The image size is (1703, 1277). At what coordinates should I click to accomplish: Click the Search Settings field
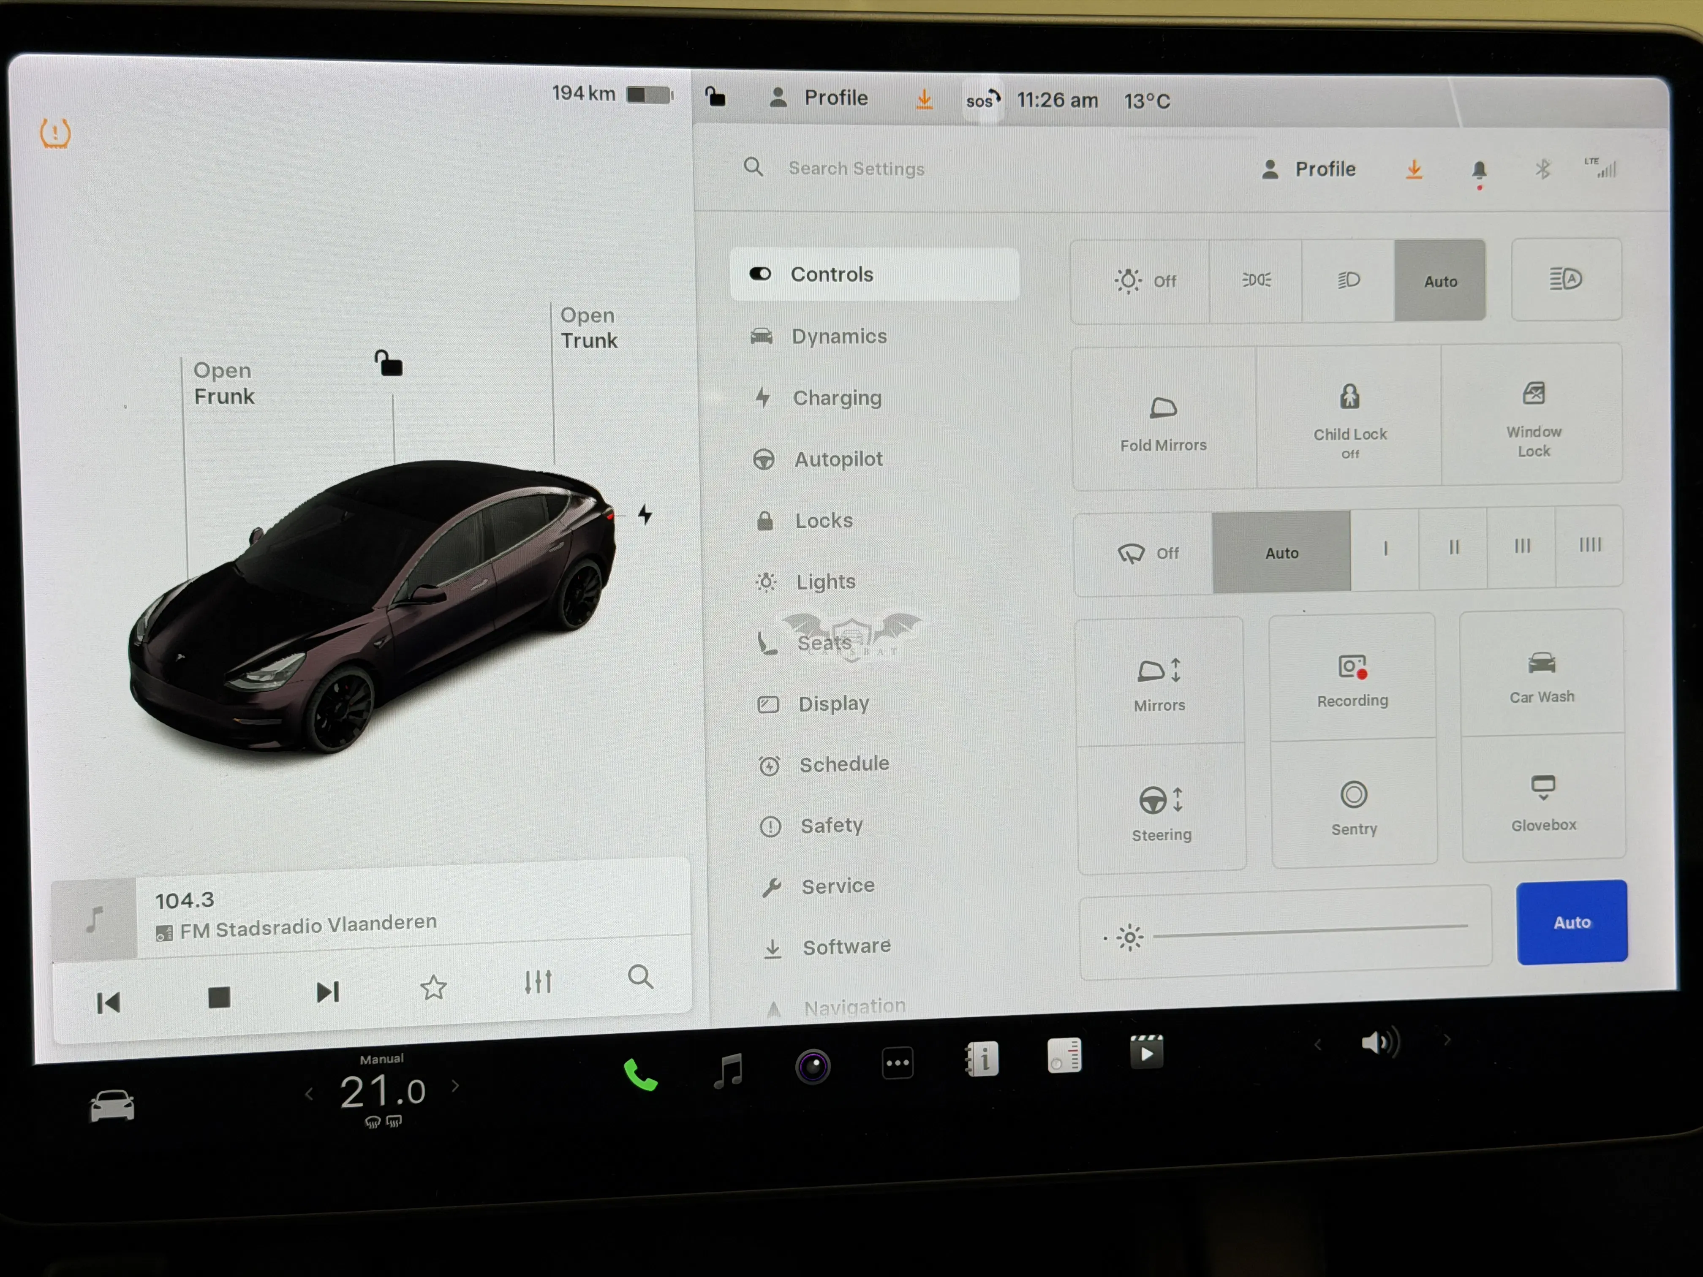click(856, 168)
